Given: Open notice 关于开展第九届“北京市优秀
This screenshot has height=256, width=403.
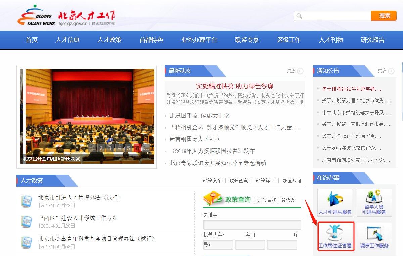Looking at the screenshot, I should 356,101.
